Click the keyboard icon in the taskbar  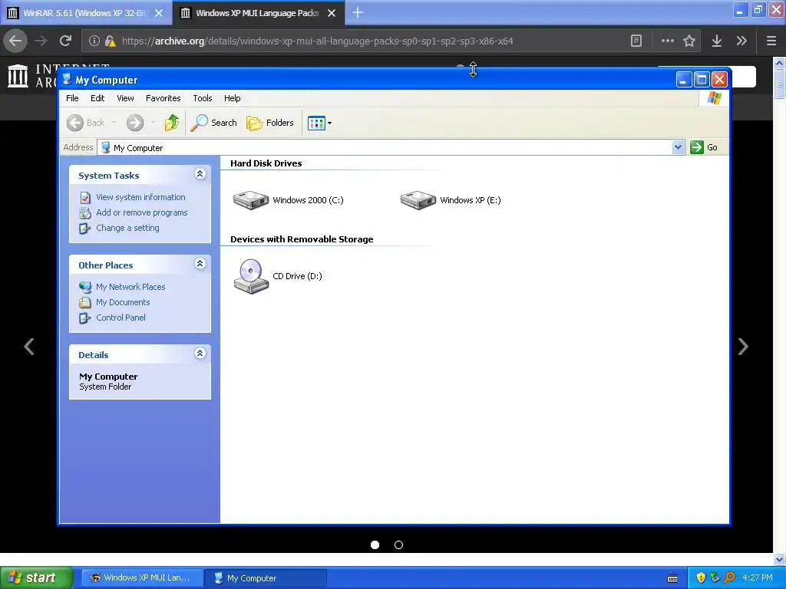click(672, 578)
